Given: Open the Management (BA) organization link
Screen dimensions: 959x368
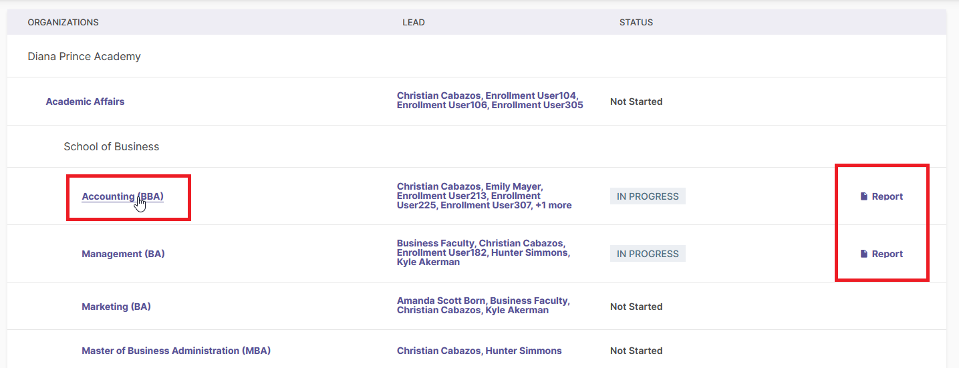Looking at the screenshot, I should click(x=123, y=254).
